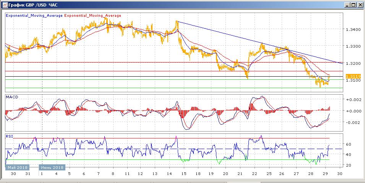Click date label 20 on time axis
The height and width of the screenshot is (183, 365).
coord(225,174)
